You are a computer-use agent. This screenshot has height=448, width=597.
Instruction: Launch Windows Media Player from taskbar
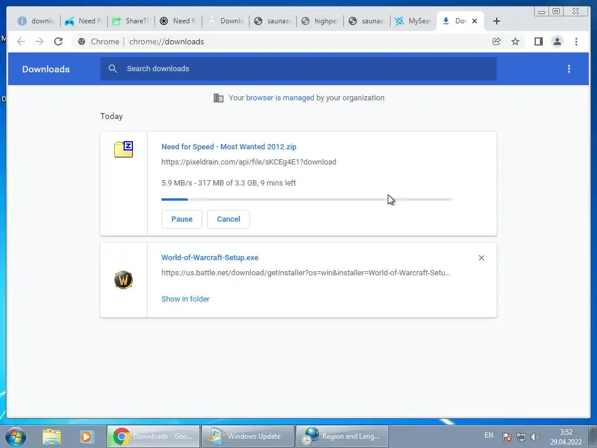tap(86, 436)
